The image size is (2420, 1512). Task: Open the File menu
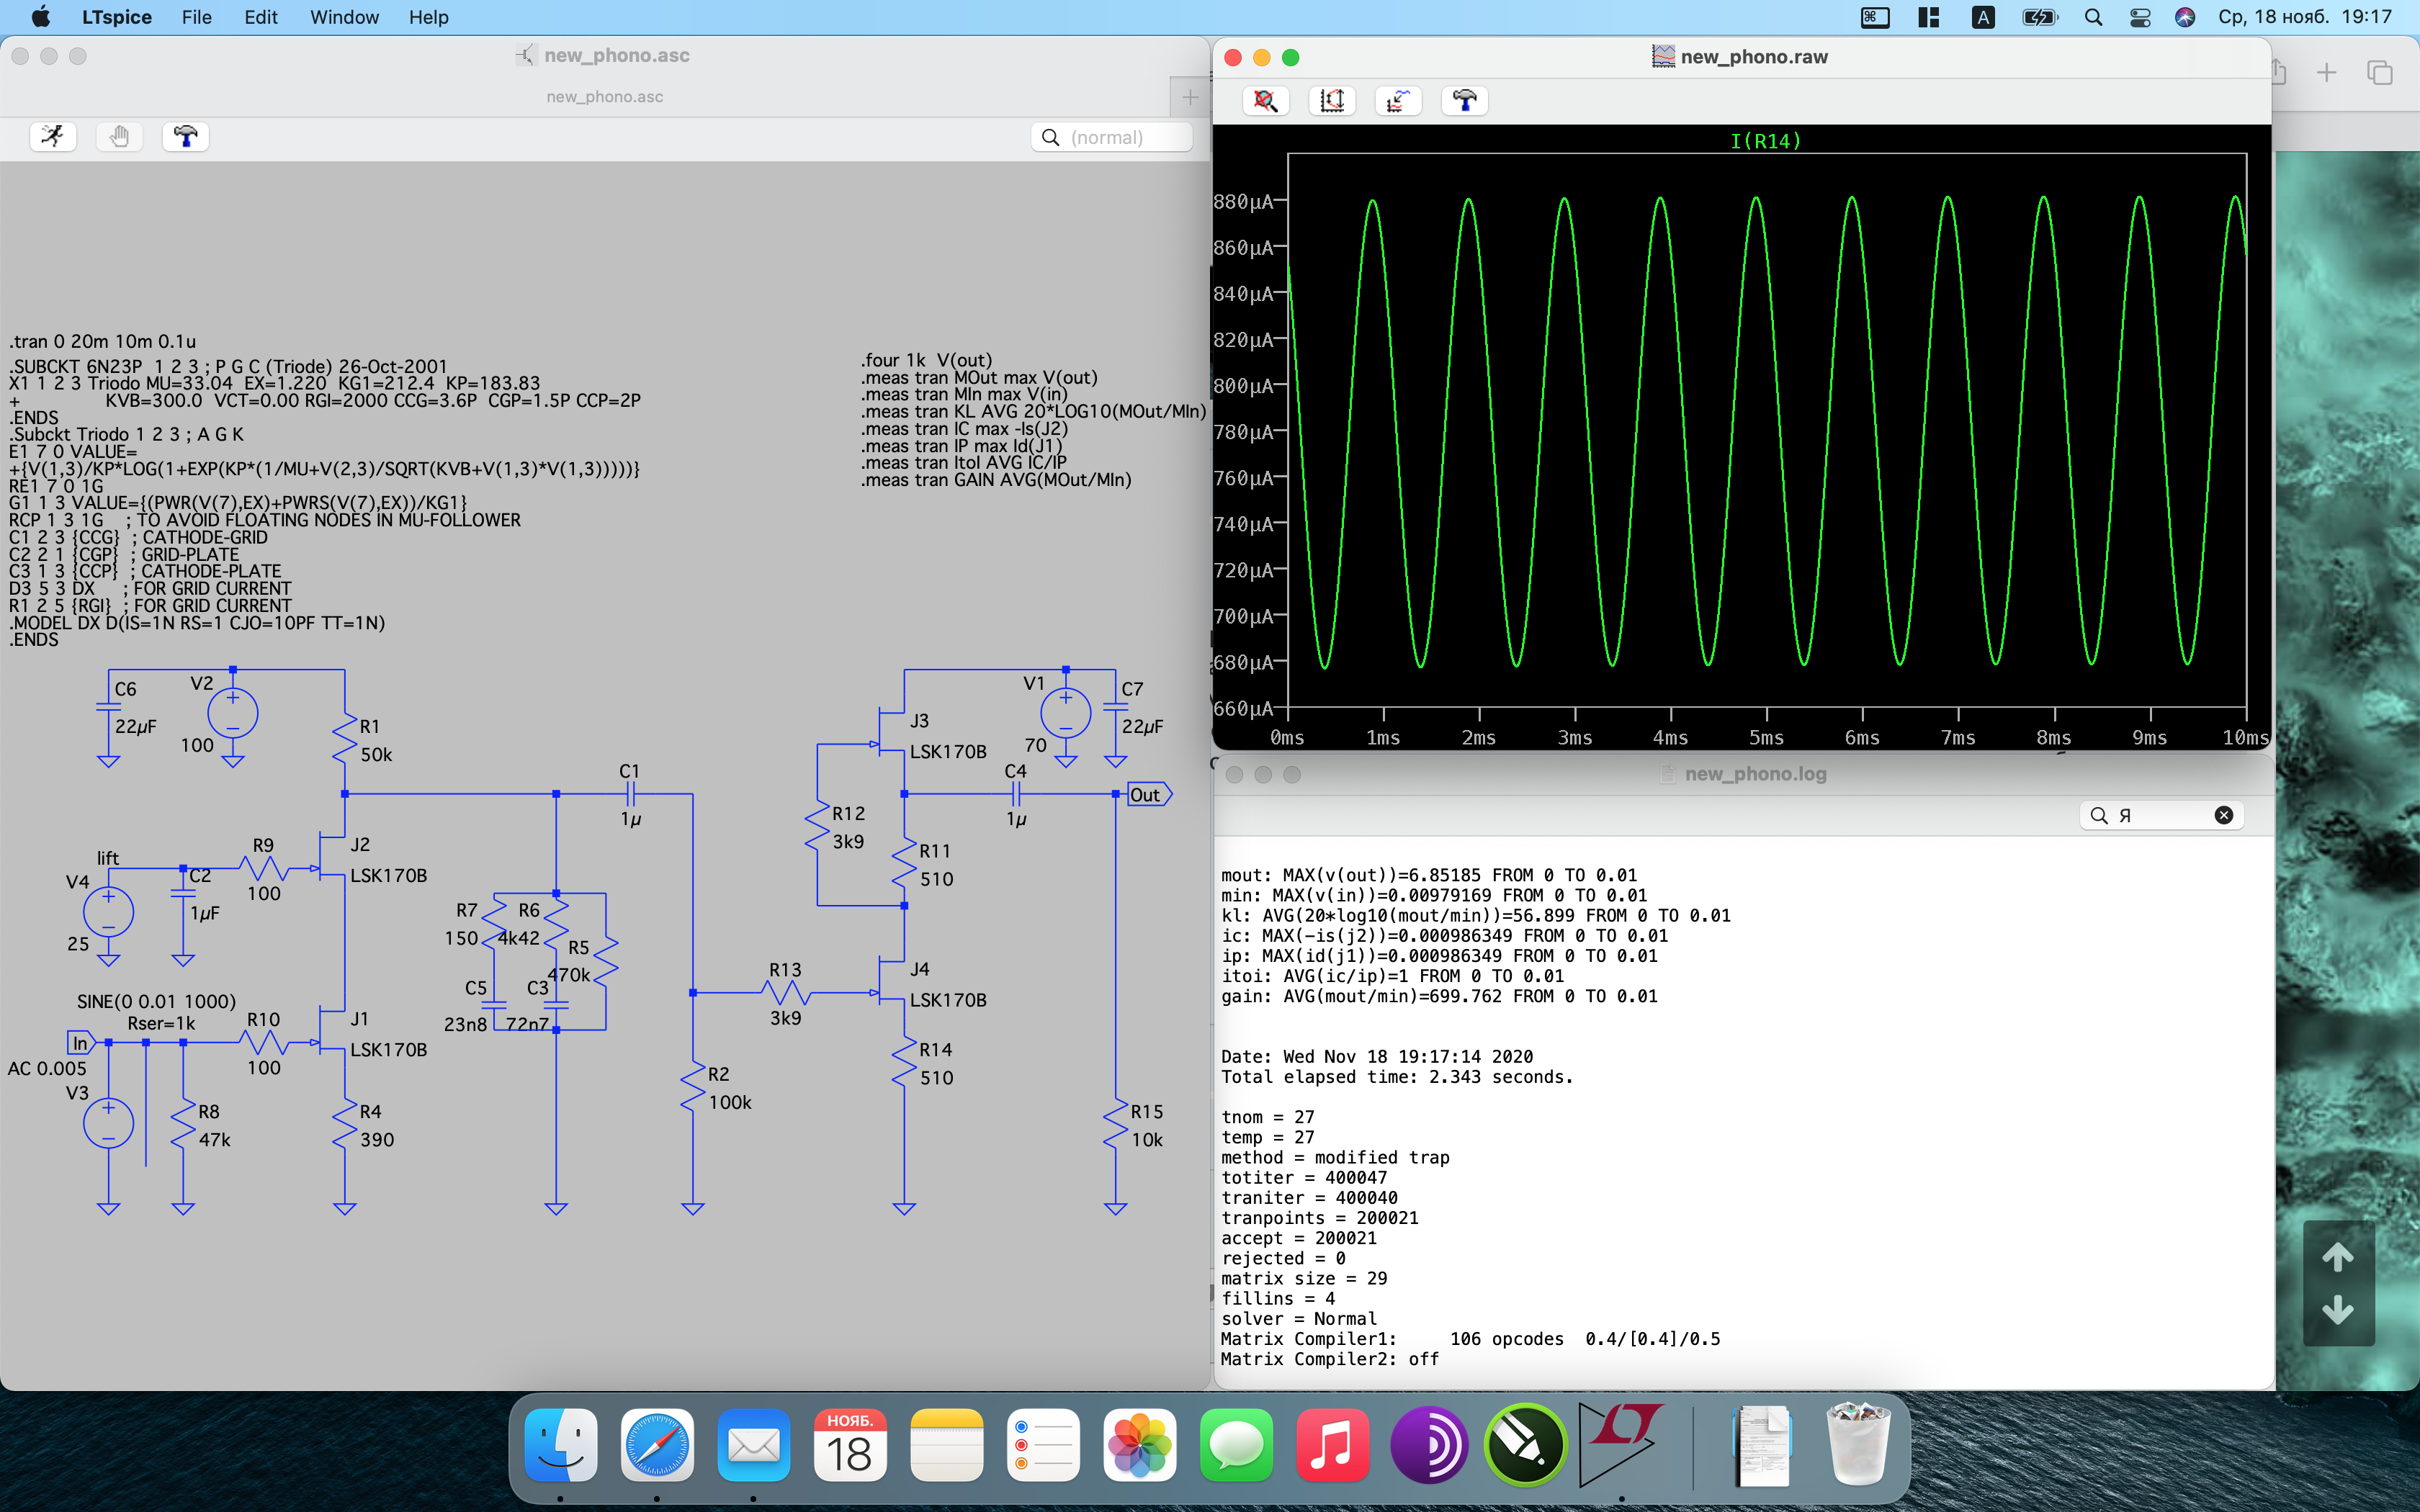(x=196, y=17)
